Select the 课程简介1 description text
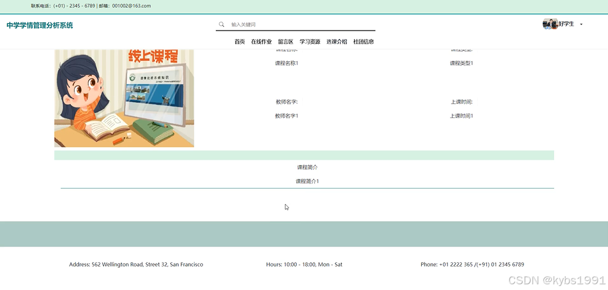 (308, 181)
